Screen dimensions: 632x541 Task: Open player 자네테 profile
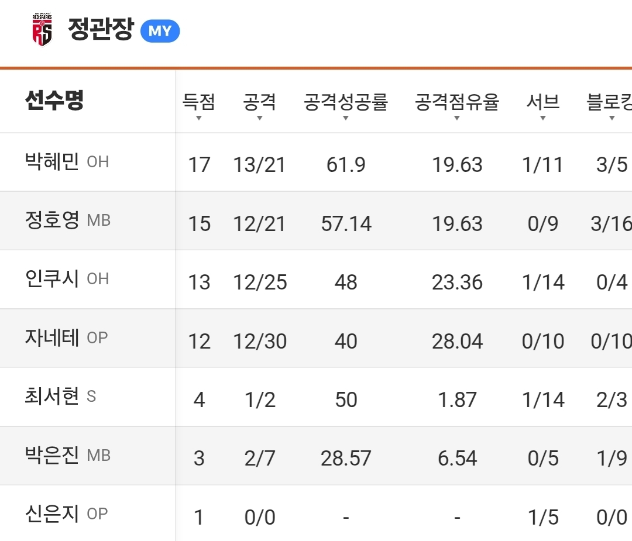point(52,338)
